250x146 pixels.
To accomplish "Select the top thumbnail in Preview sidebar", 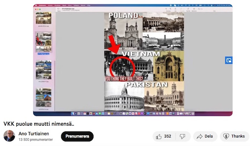I will point(43,18).
